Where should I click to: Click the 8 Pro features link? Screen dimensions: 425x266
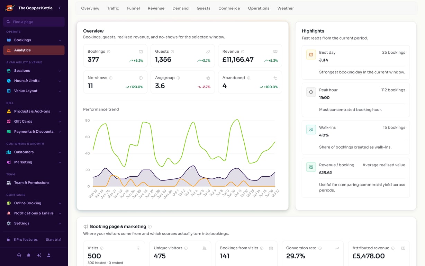25,240
